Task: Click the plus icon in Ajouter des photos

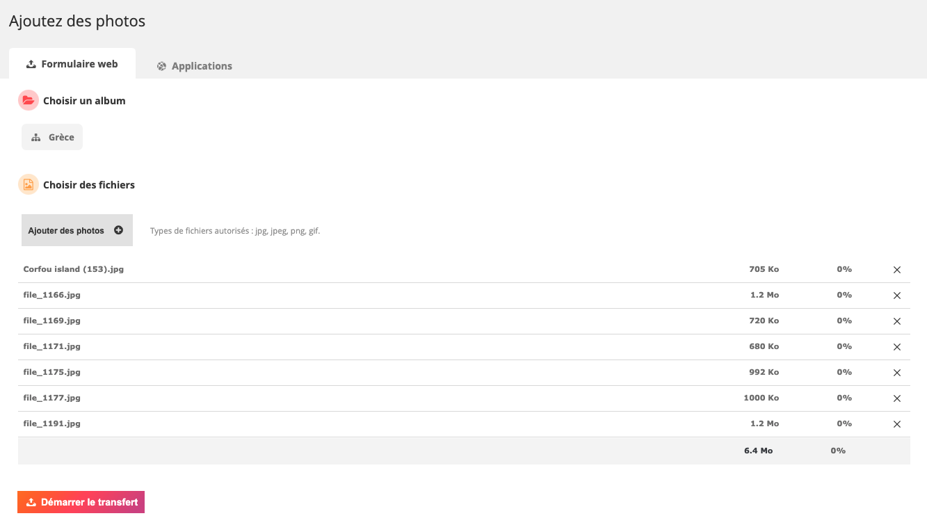Action: 118,230
